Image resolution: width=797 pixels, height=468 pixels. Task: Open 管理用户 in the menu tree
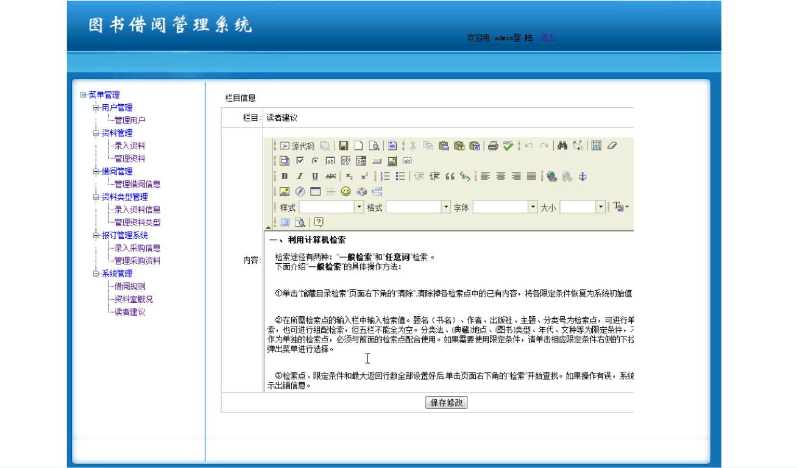click(130, 120)
